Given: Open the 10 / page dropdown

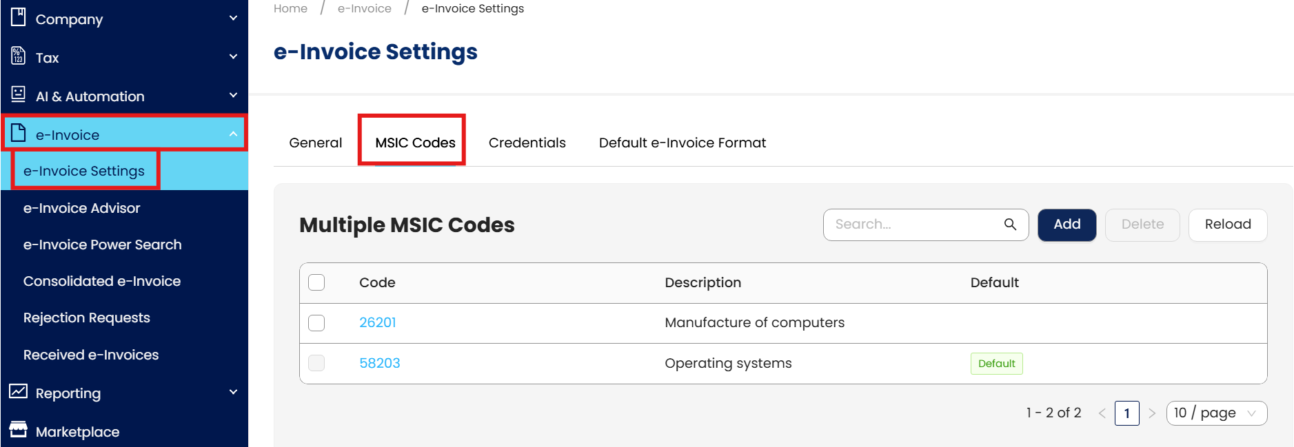Looking at the screenshot, I should (1216, 413).
